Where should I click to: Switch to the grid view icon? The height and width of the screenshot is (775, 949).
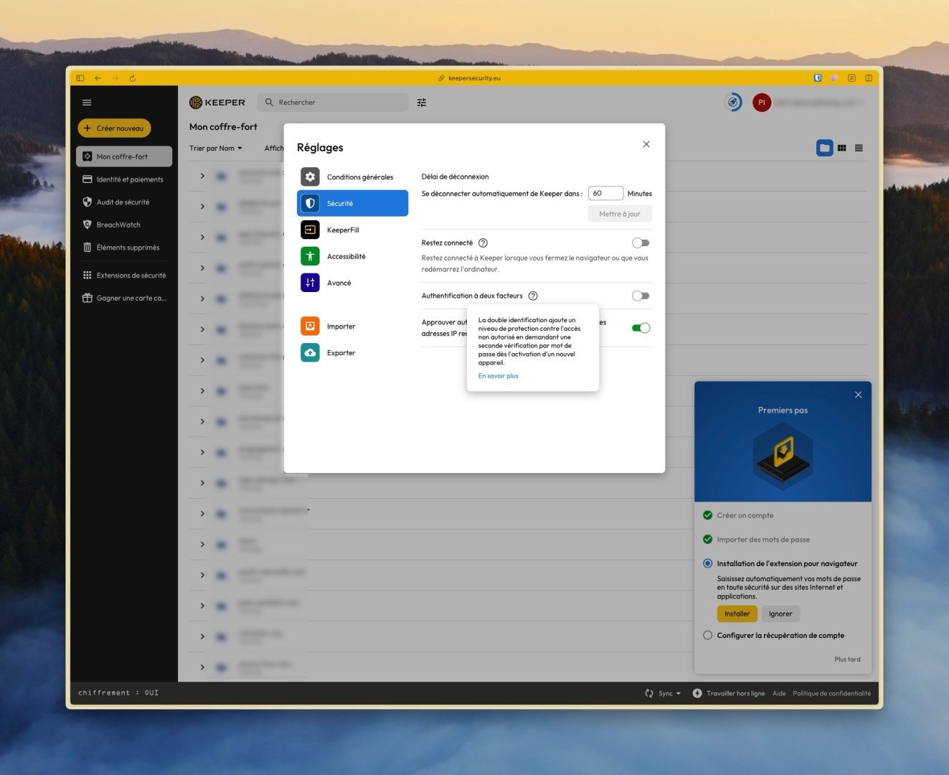point(842,148)
